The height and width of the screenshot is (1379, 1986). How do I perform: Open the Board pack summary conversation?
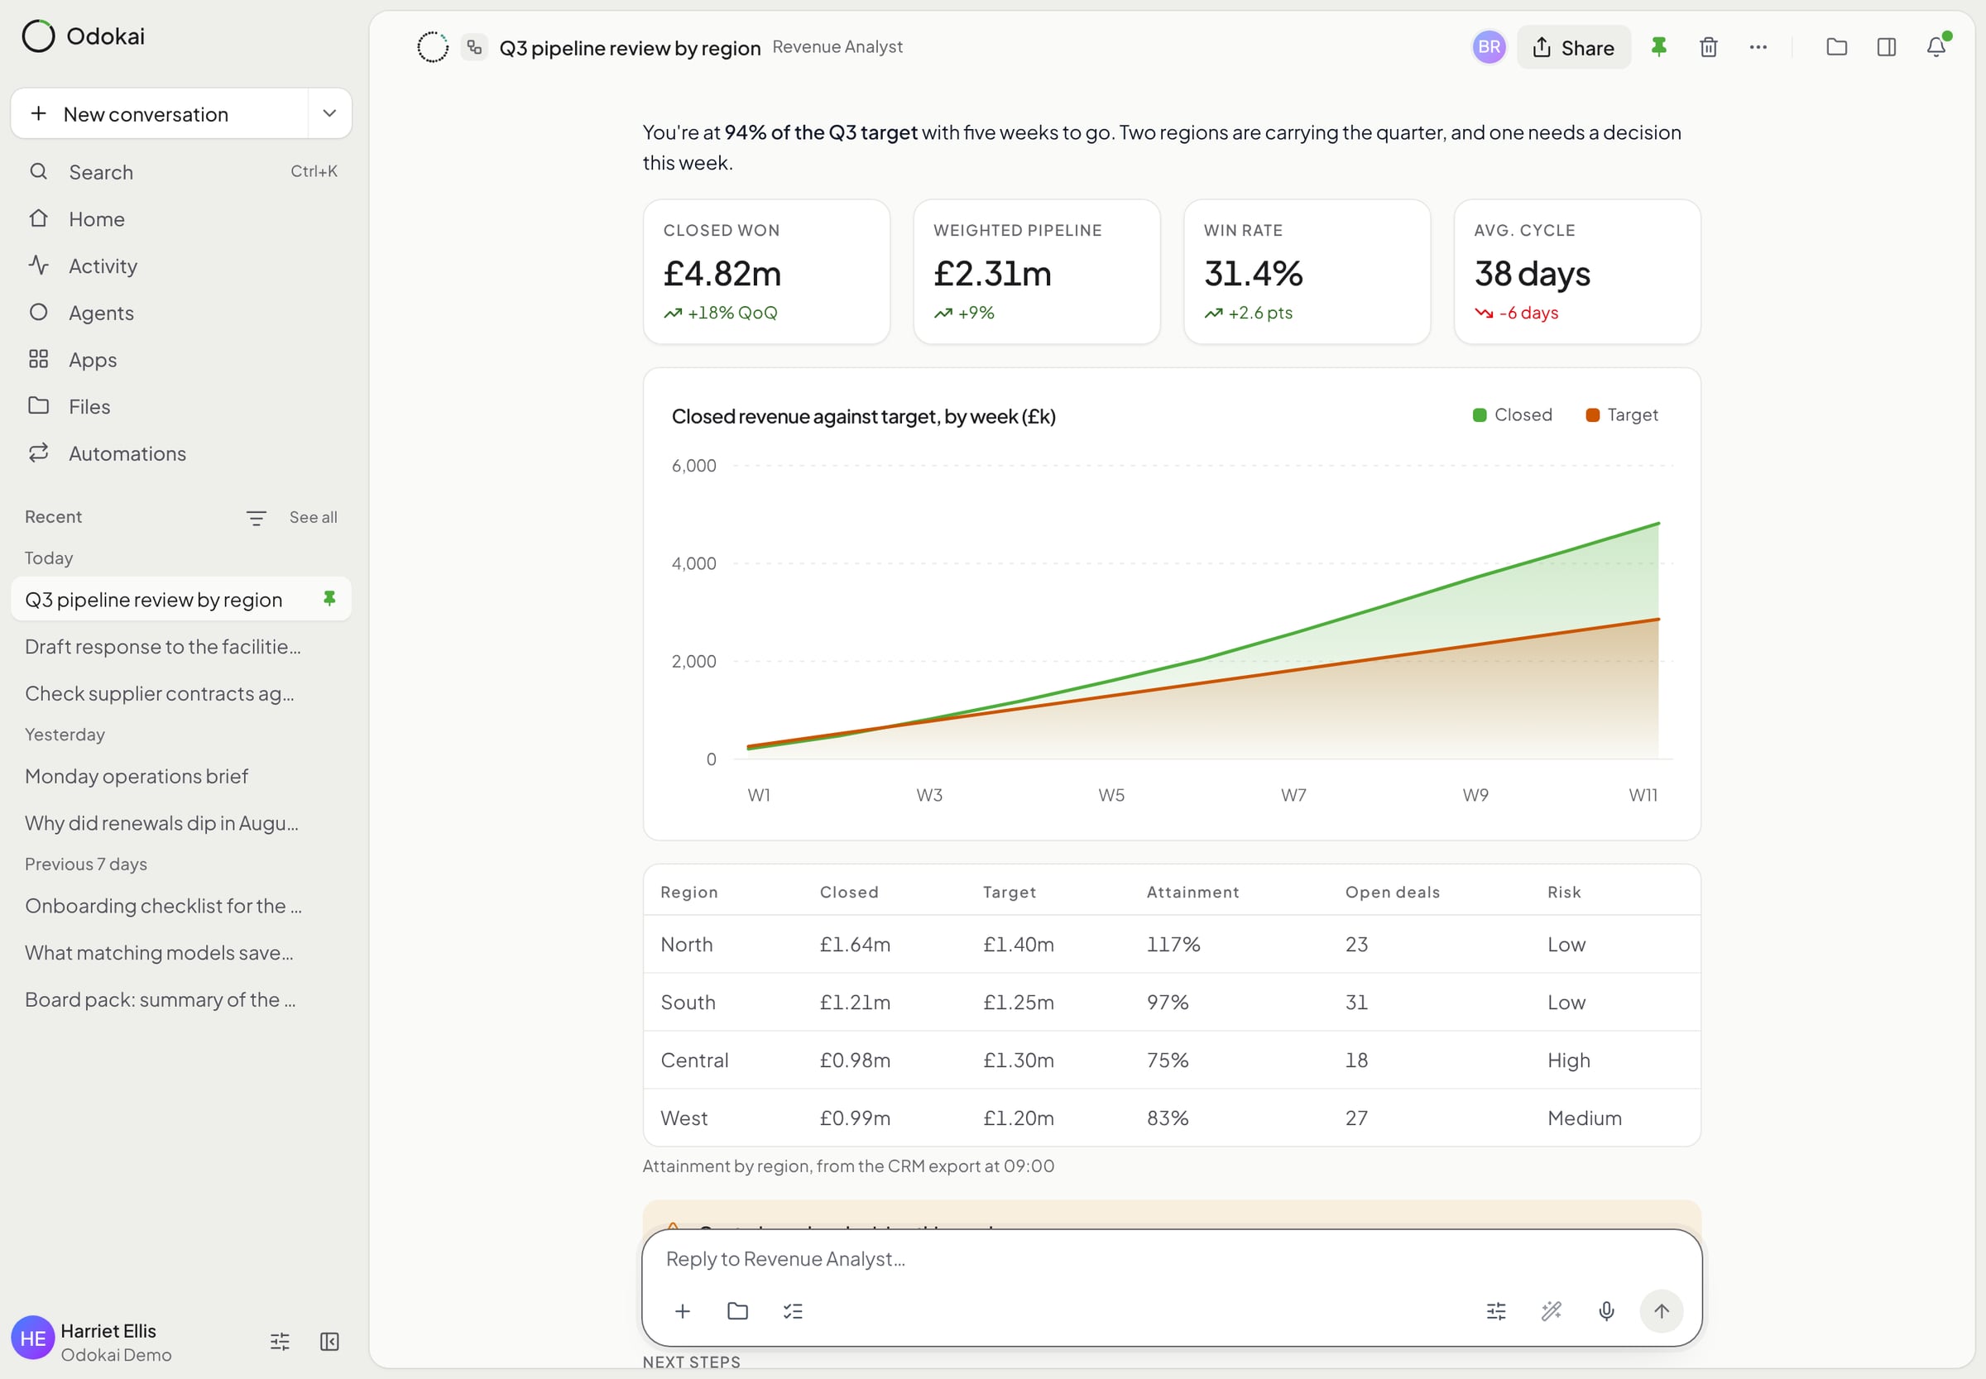click(x=181, y=998)
